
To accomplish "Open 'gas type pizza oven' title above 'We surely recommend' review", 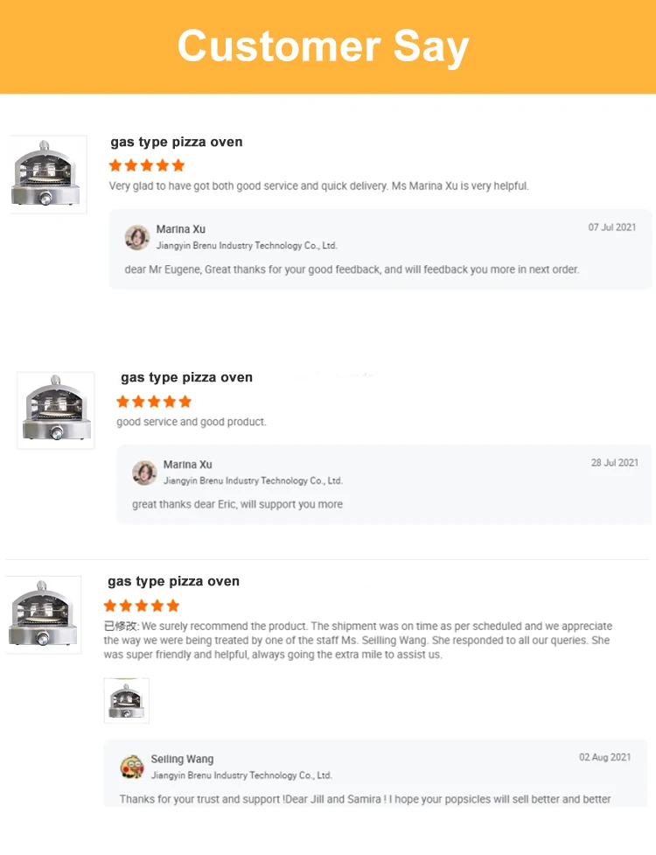I will point(173,581).
